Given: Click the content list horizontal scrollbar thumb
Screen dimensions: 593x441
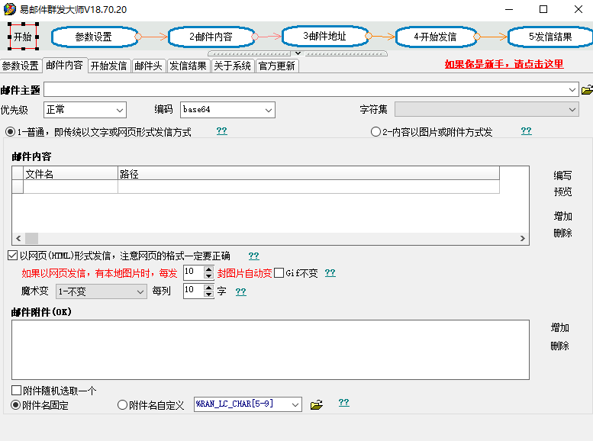Looking at the screenshot, I should (x=31, y=238).
